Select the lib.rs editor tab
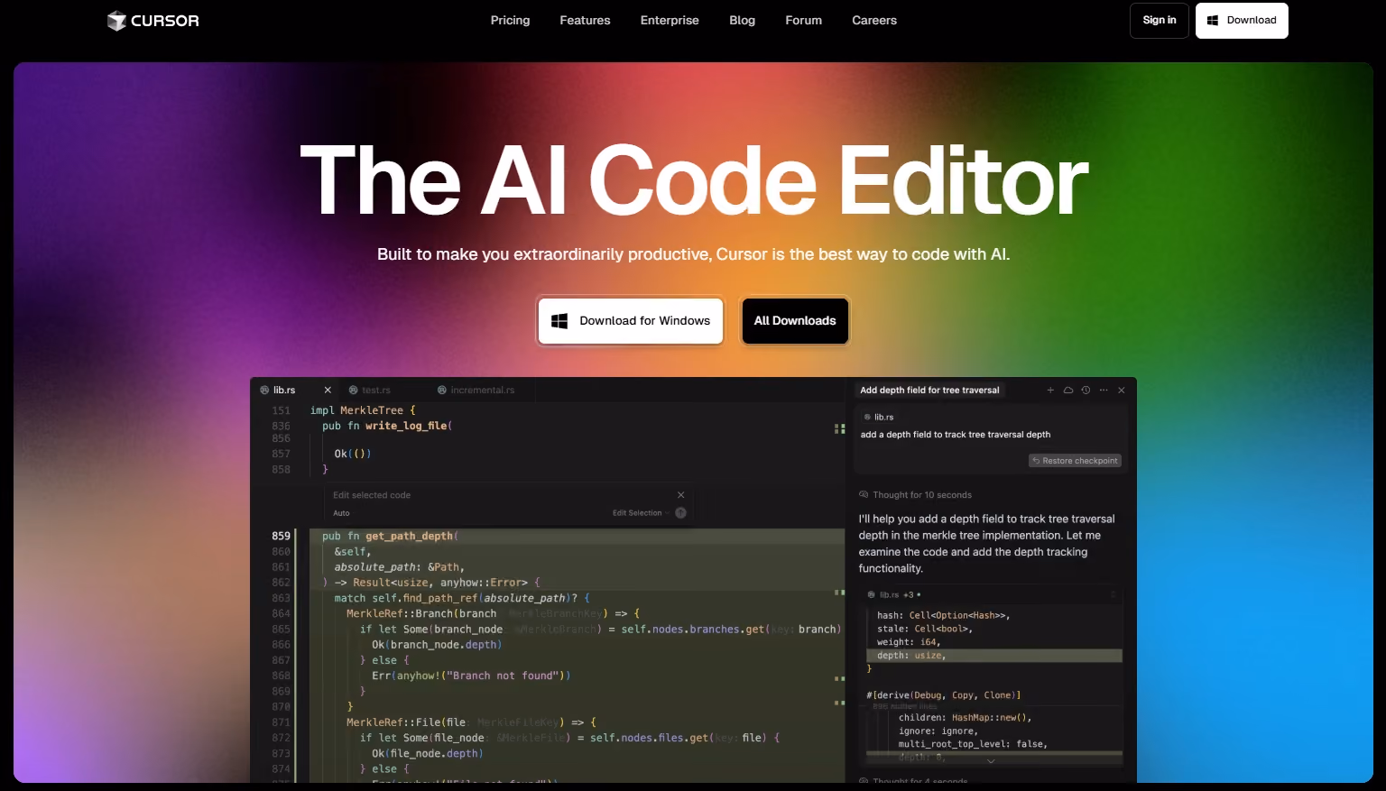Image resolution: width=1386 pixels, height=791 pixels. pyautogui.click(x=284, y=391)
